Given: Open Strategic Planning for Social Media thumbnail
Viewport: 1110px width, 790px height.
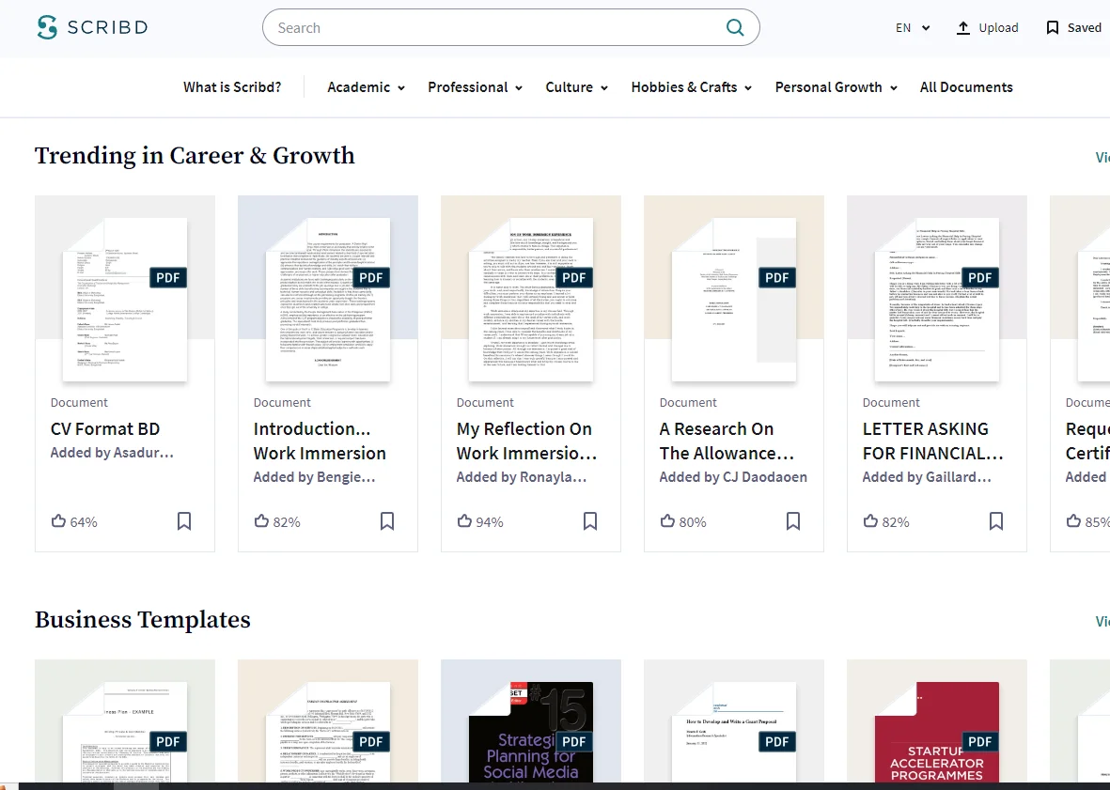Looking at the screenshot, I should coord(531,732).
